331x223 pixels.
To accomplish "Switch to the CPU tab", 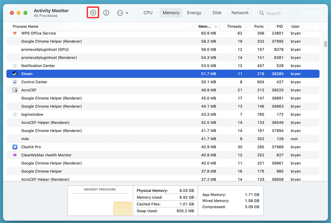I will pos(148,13).
